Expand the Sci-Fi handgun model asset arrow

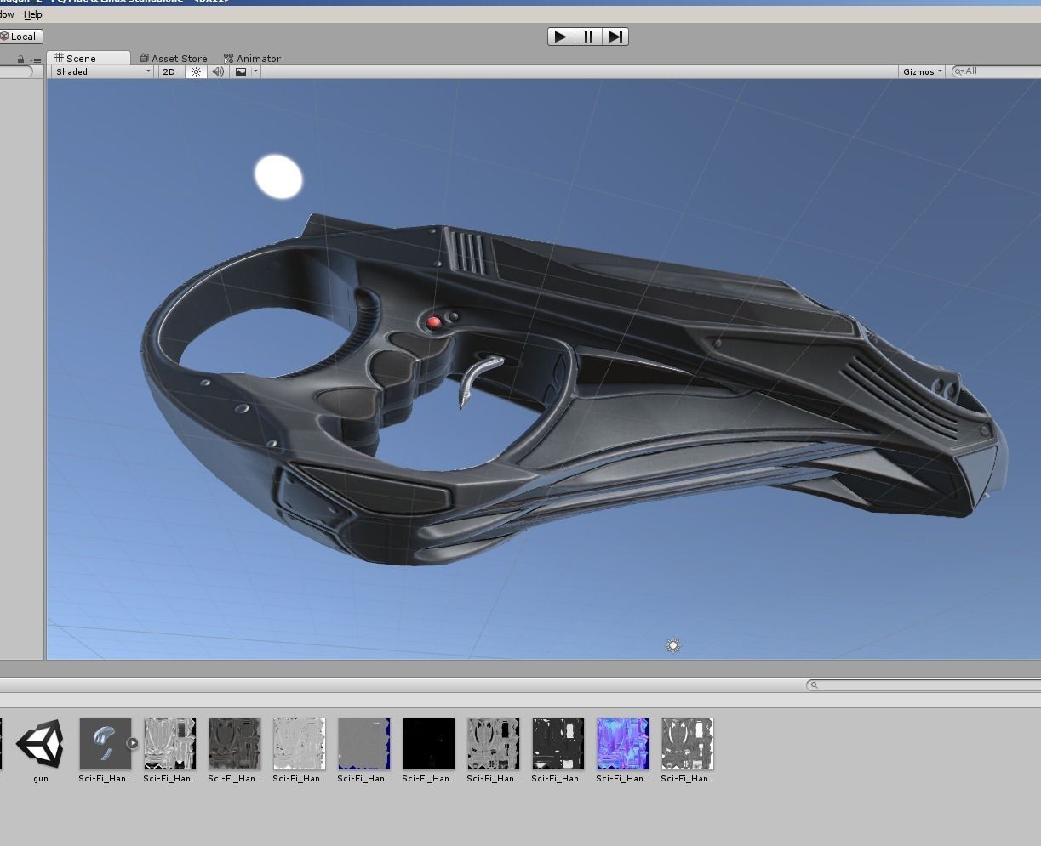pos(132,743)
